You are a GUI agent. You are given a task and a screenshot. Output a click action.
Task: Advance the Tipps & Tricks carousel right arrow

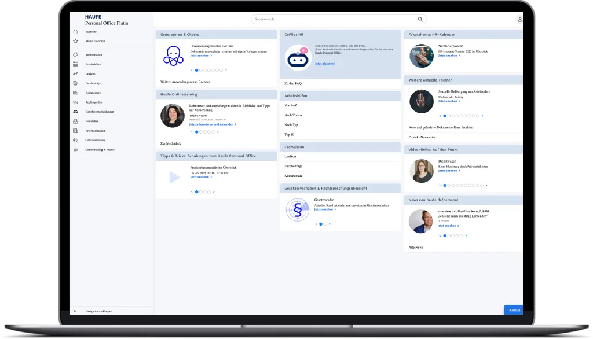point(214,191)
